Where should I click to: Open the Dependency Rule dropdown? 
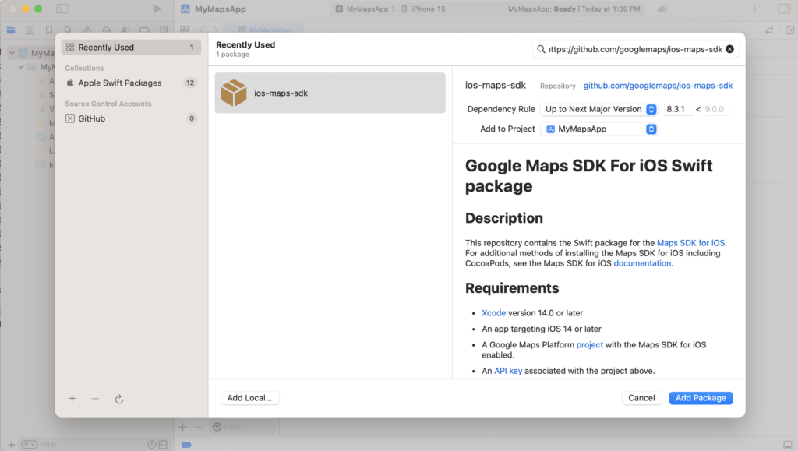[650, 109]
